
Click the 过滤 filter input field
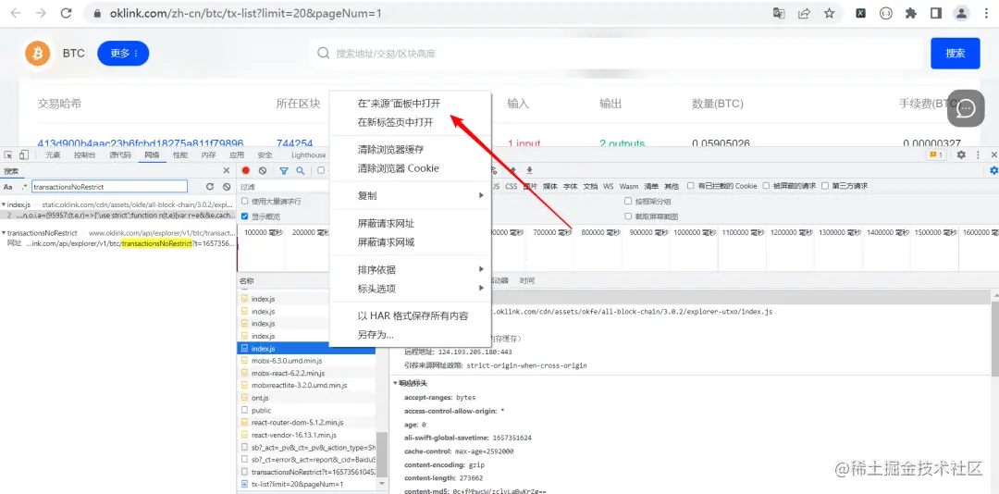[x=282, y=187]
